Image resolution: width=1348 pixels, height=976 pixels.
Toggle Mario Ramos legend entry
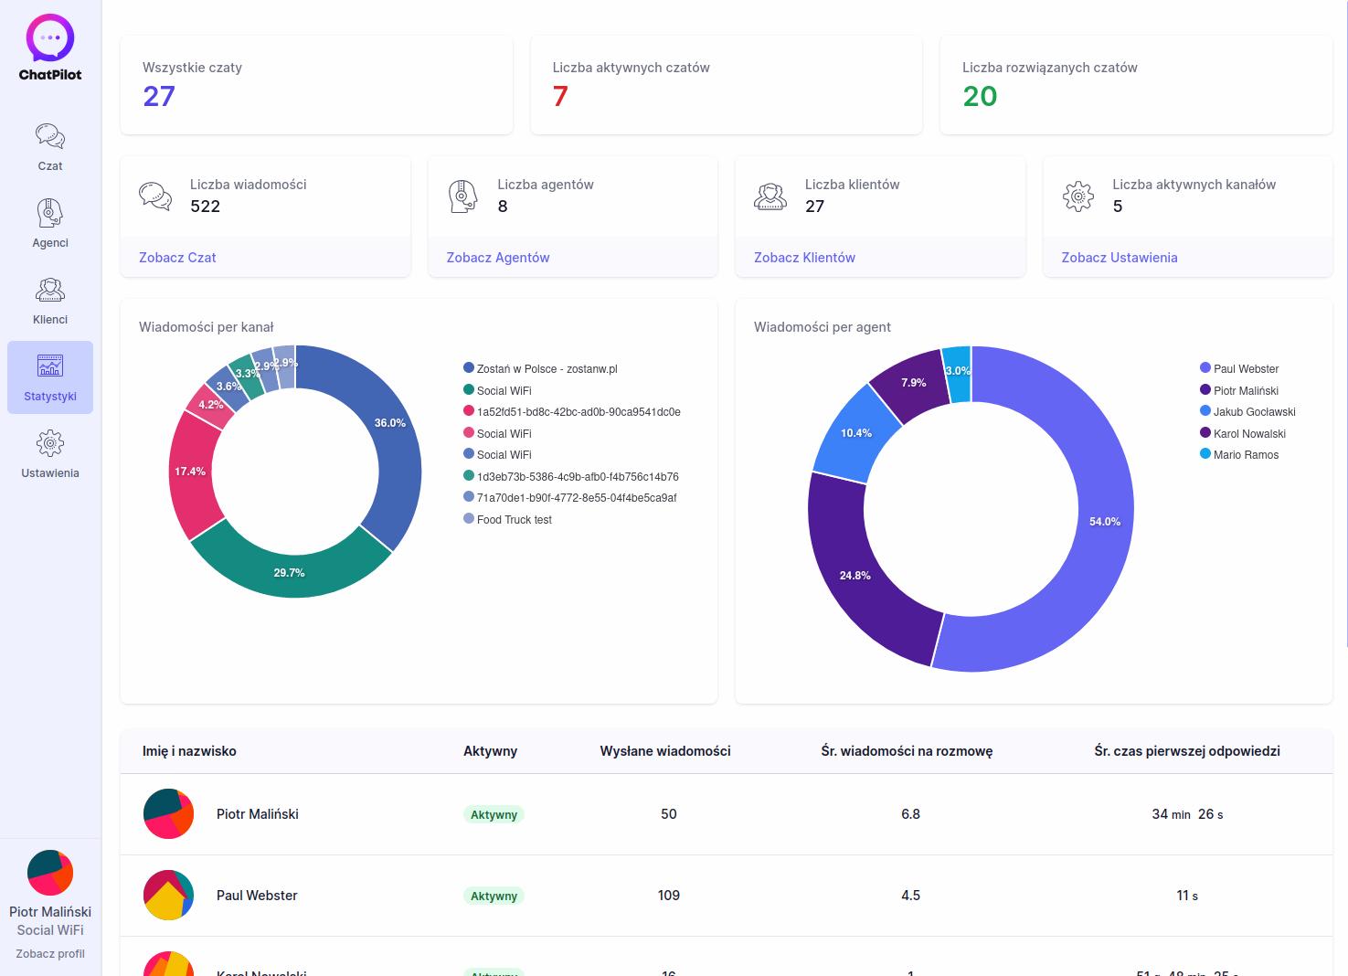click(x=1245, y=455)
